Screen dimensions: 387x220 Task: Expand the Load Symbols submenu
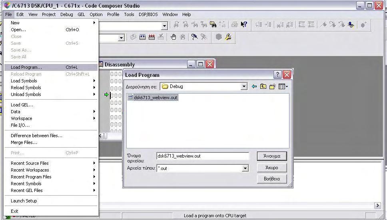51,81
